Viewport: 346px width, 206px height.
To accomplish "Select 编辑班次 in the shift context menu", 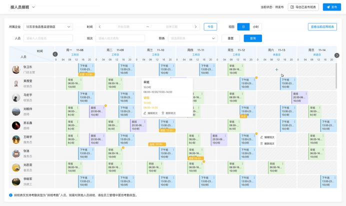I will (267, 137).
